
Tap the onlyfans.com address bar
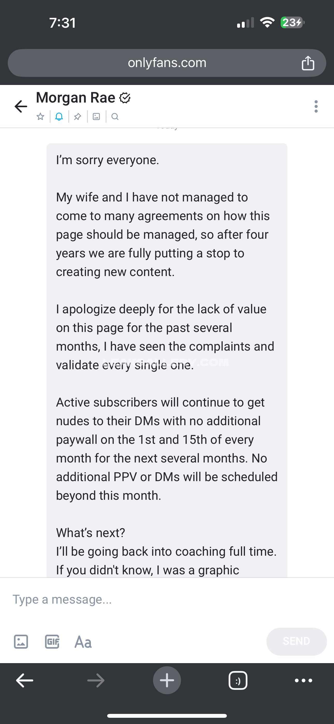click(167, 63)
